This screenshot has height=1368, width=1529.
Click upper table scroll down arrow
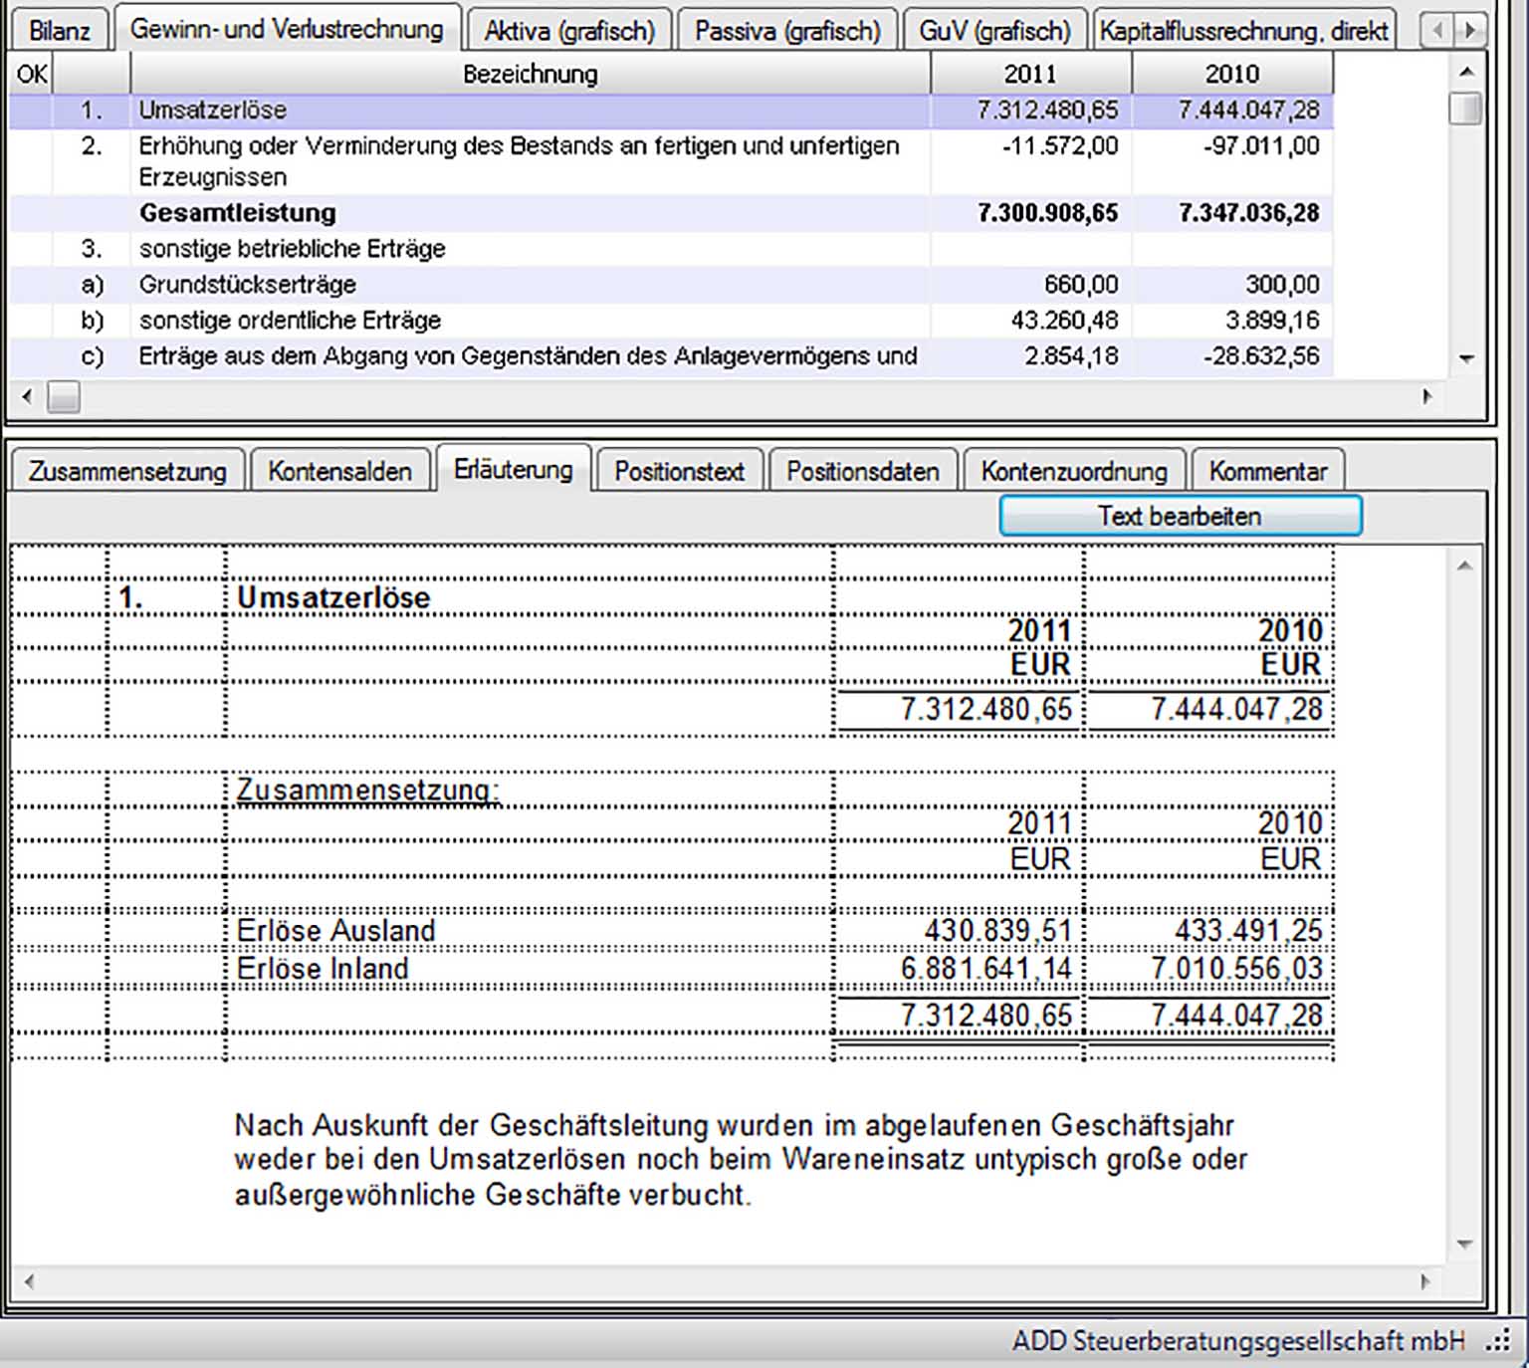pyautogui.click(x=1465, y=358)
